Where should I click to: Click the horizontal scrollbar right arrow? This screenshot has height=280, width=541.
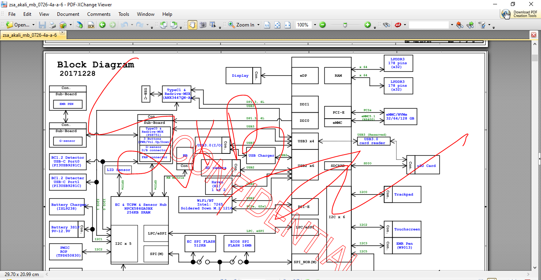coord(528,274)
